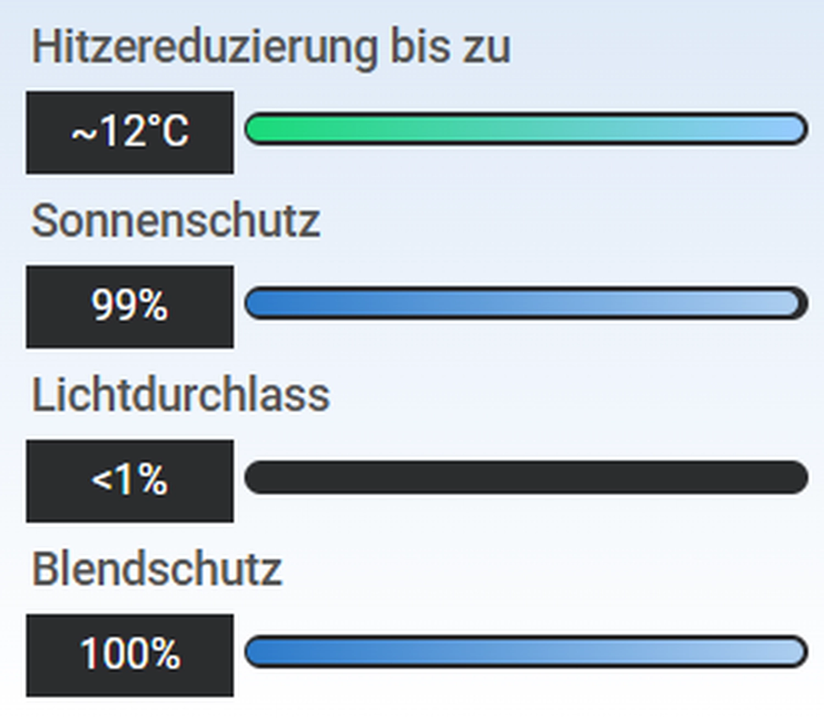Click the Blendschutz label

tap(157, 569)
